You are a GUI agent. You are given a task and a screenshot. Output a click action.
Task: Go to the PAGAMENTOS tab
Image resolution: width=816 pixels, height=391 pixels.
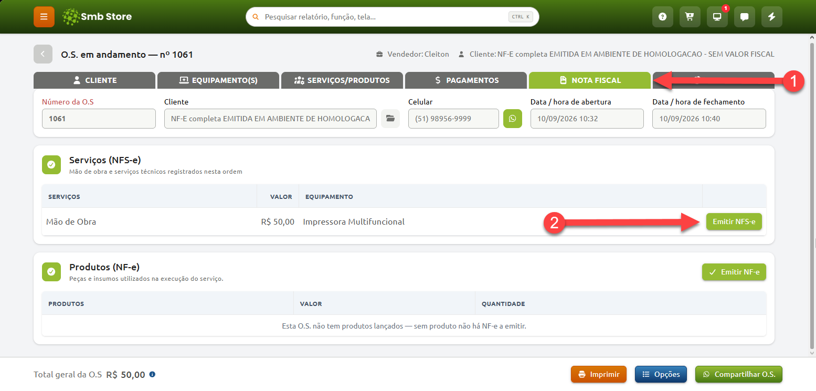tap(466, 80)
